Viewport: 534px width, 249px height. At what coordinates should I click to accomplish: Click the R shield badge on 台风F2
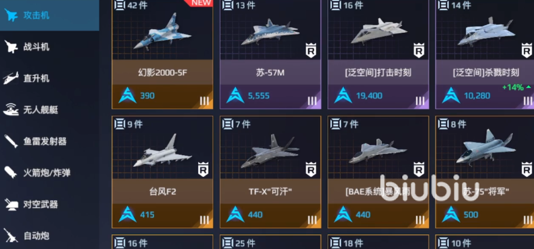[203, 170]
